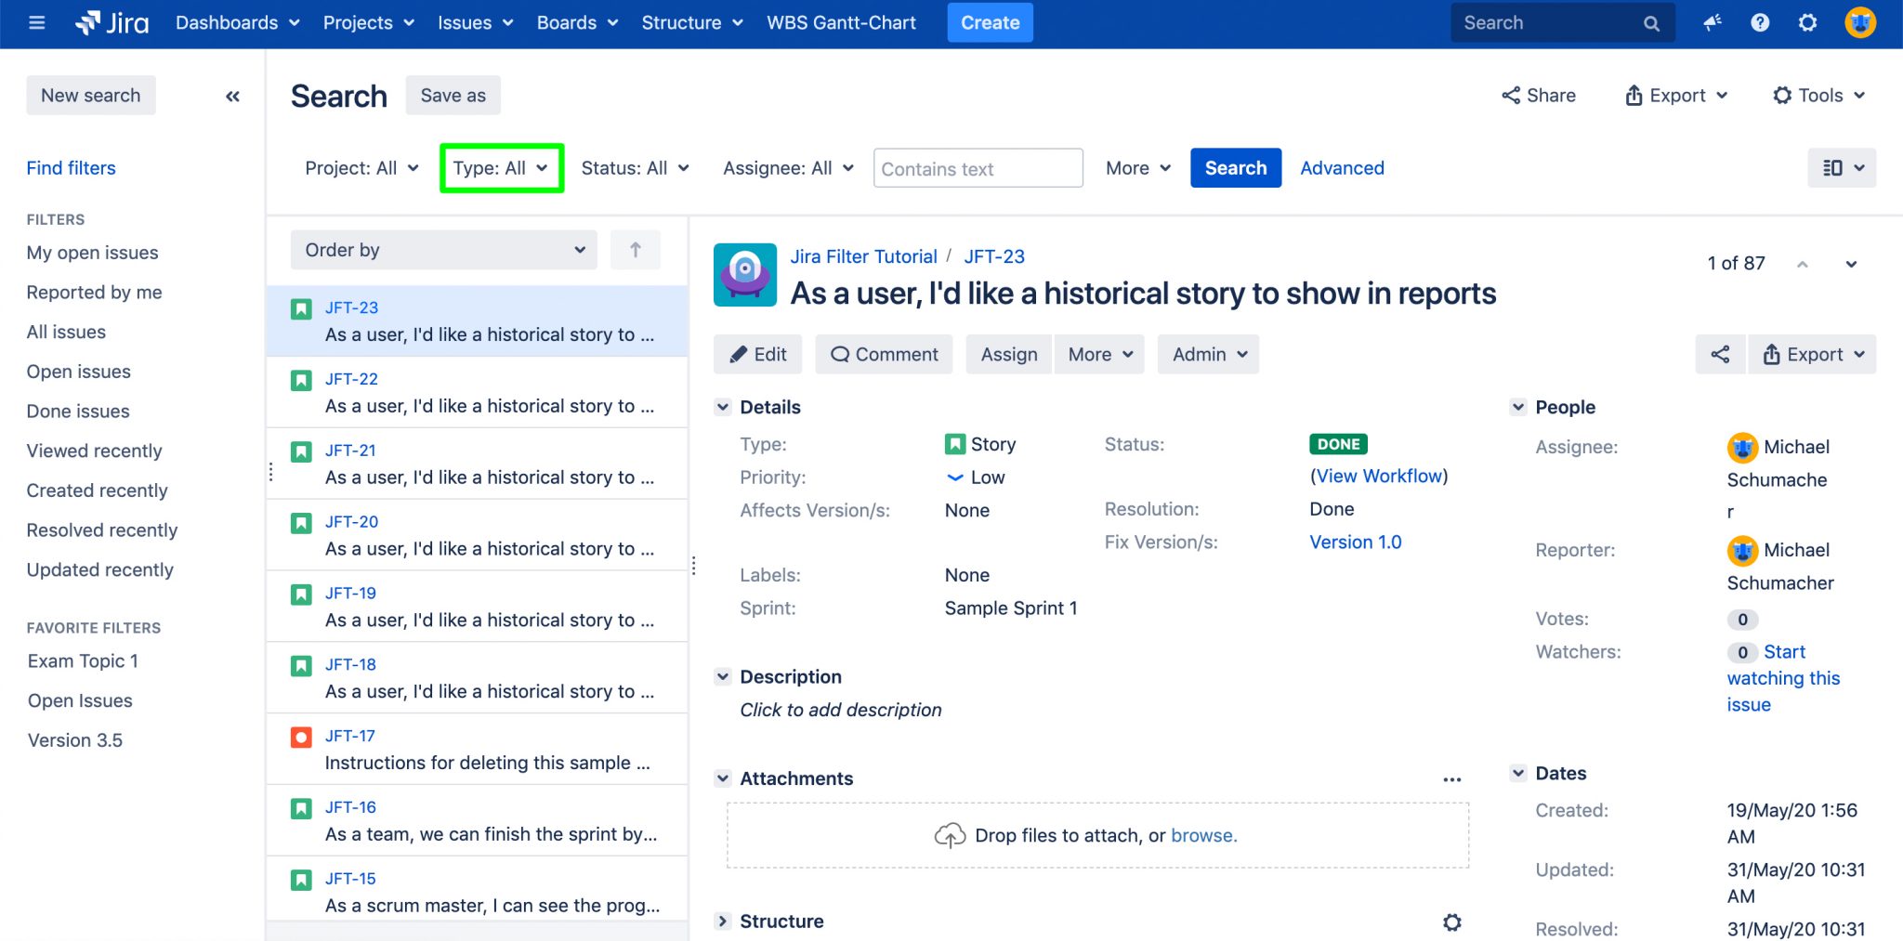Viewport: 1903px width, 941px height.
Task: Click the ascending sort arrow next to Order by
Action: [x=636, y=249]
